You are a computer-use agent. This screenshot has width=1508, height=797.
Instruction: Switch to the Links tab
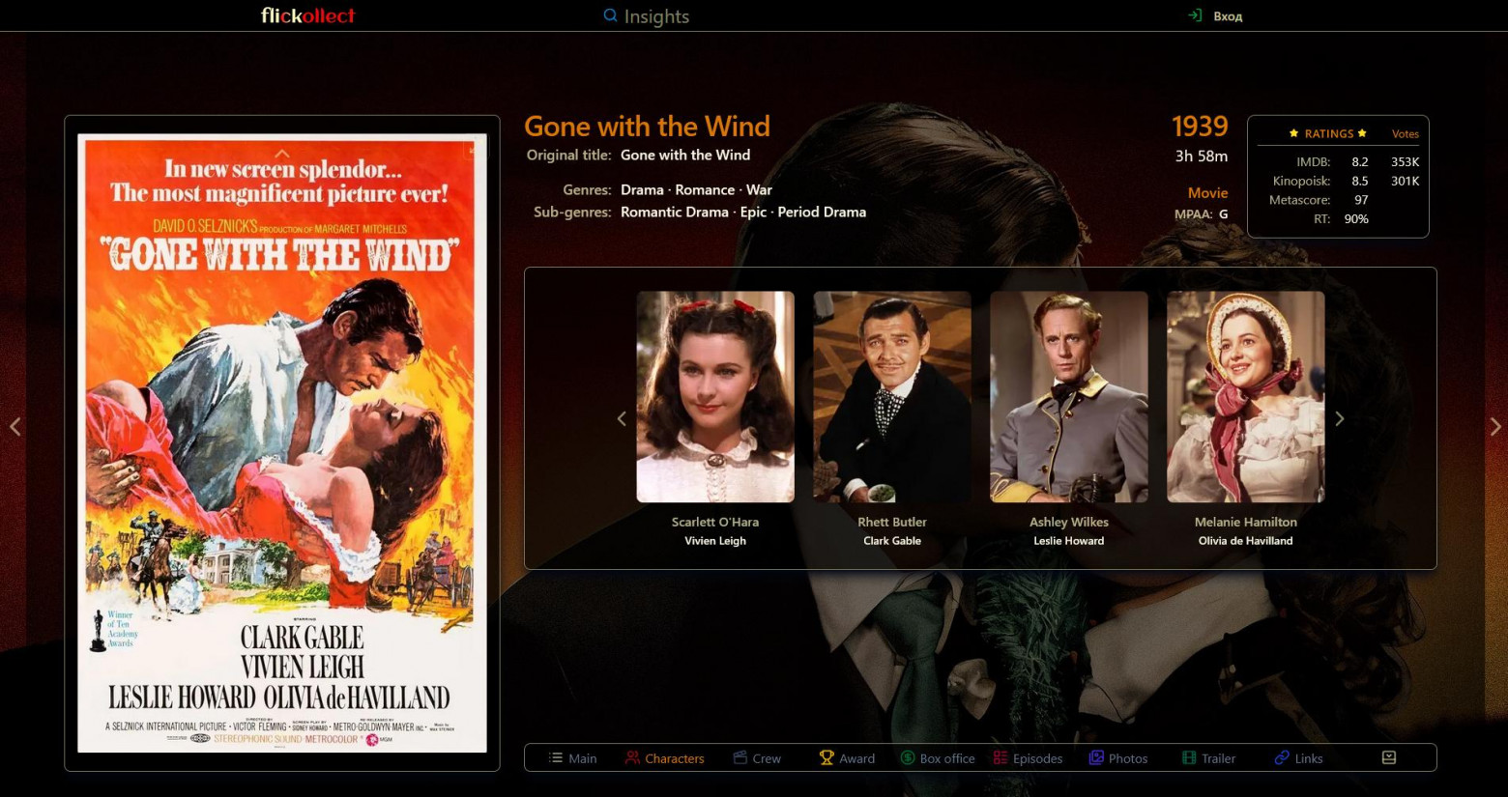1298,758
